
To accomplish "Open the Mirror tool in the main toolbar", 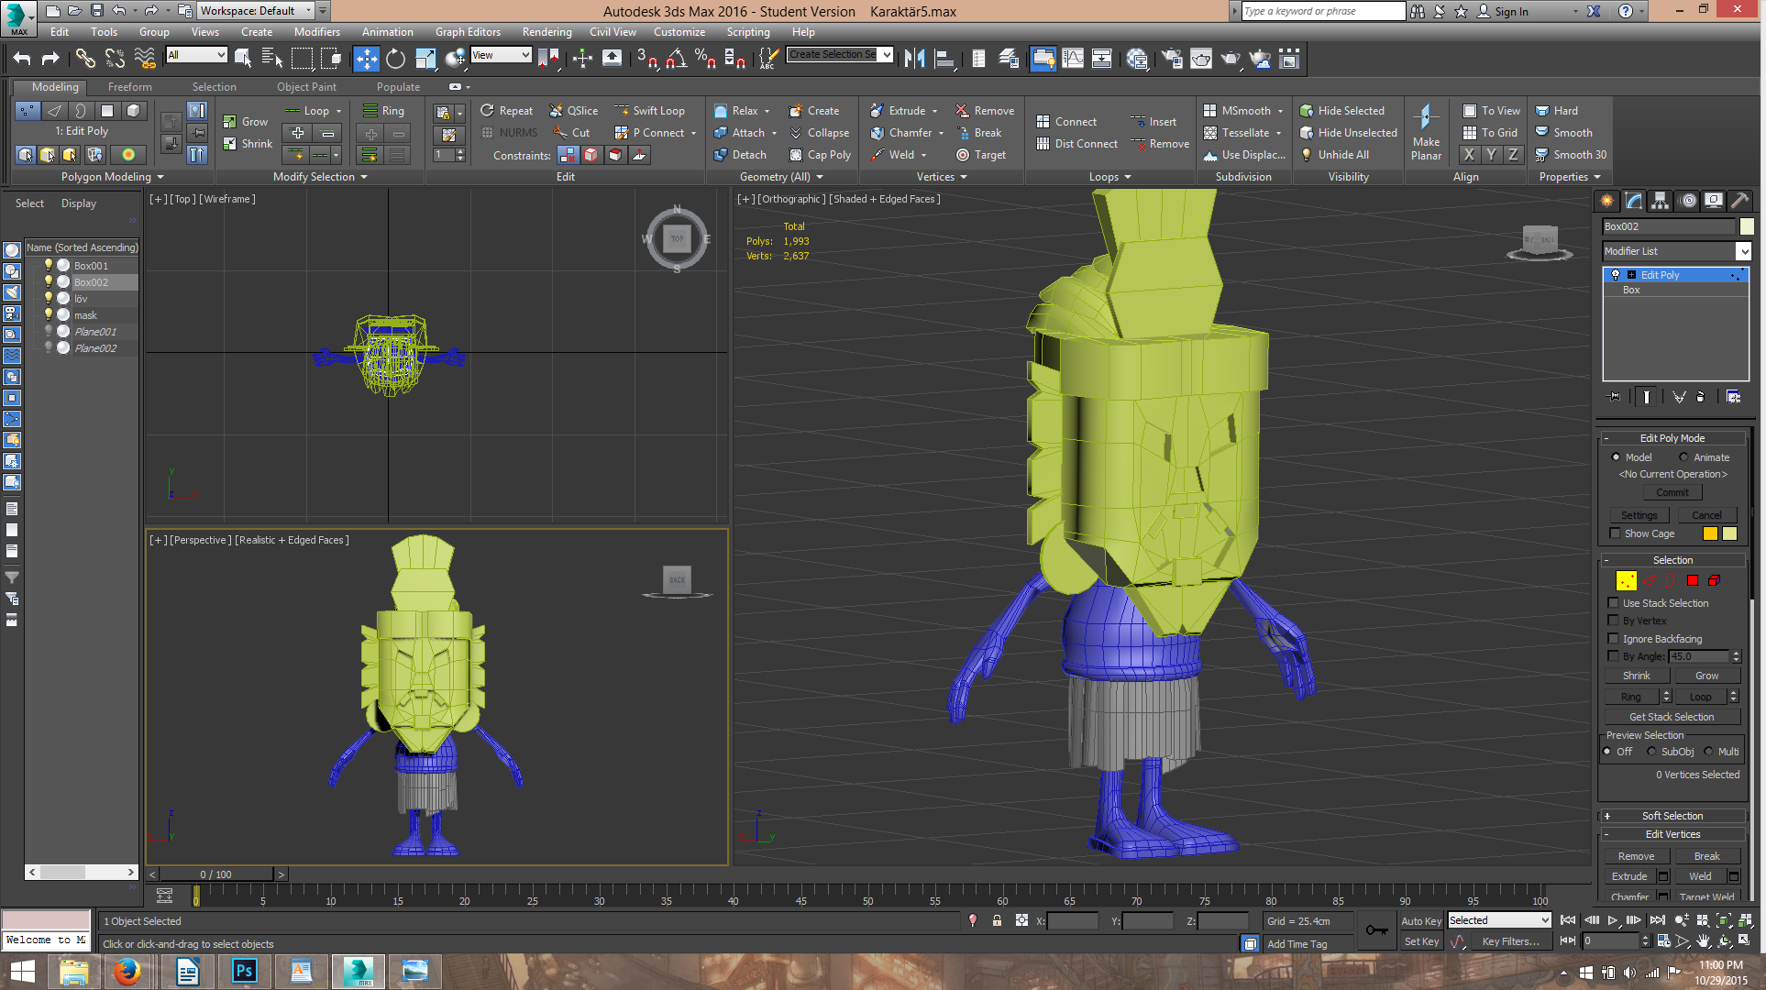I will [914, 59].
